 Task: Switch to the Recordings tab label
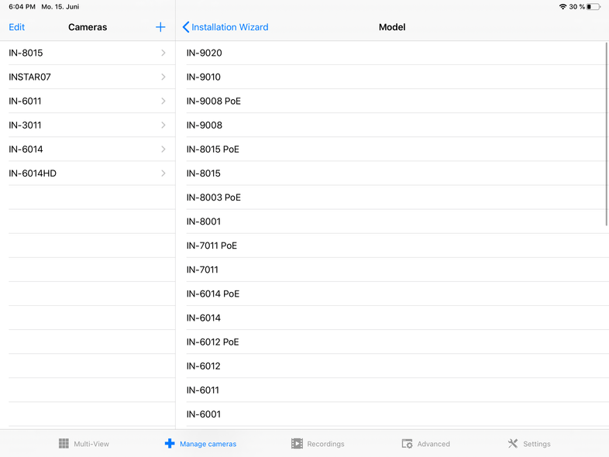click(x=325, y=444)
